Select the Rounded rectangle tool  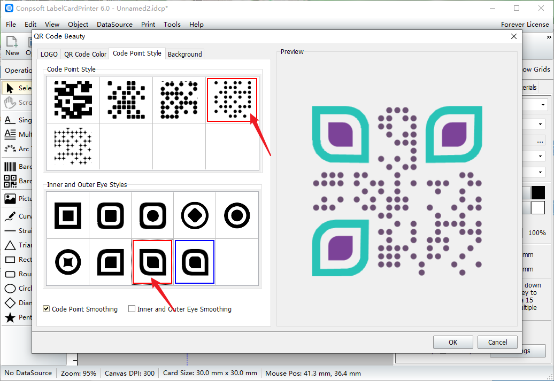(17, 274)
